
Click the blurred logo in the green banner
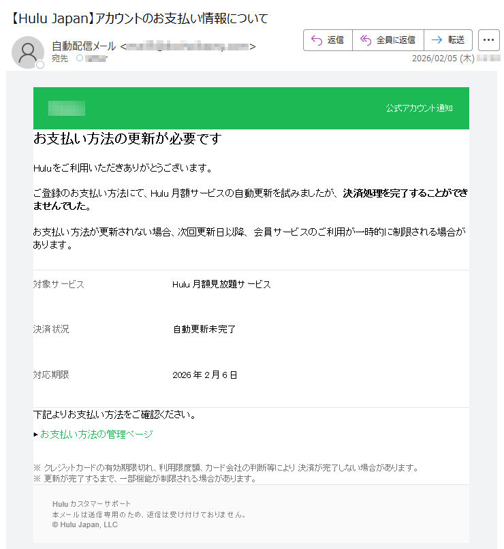click(67, 108)
